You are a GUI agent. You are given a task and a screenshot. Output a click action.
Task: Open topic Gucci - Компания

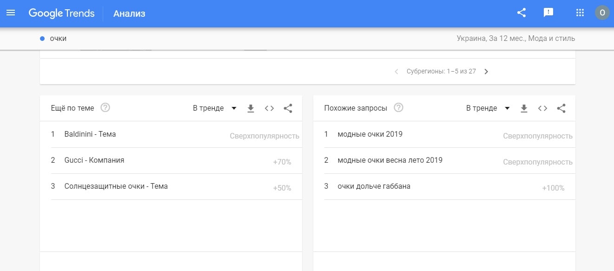point(94,160)
